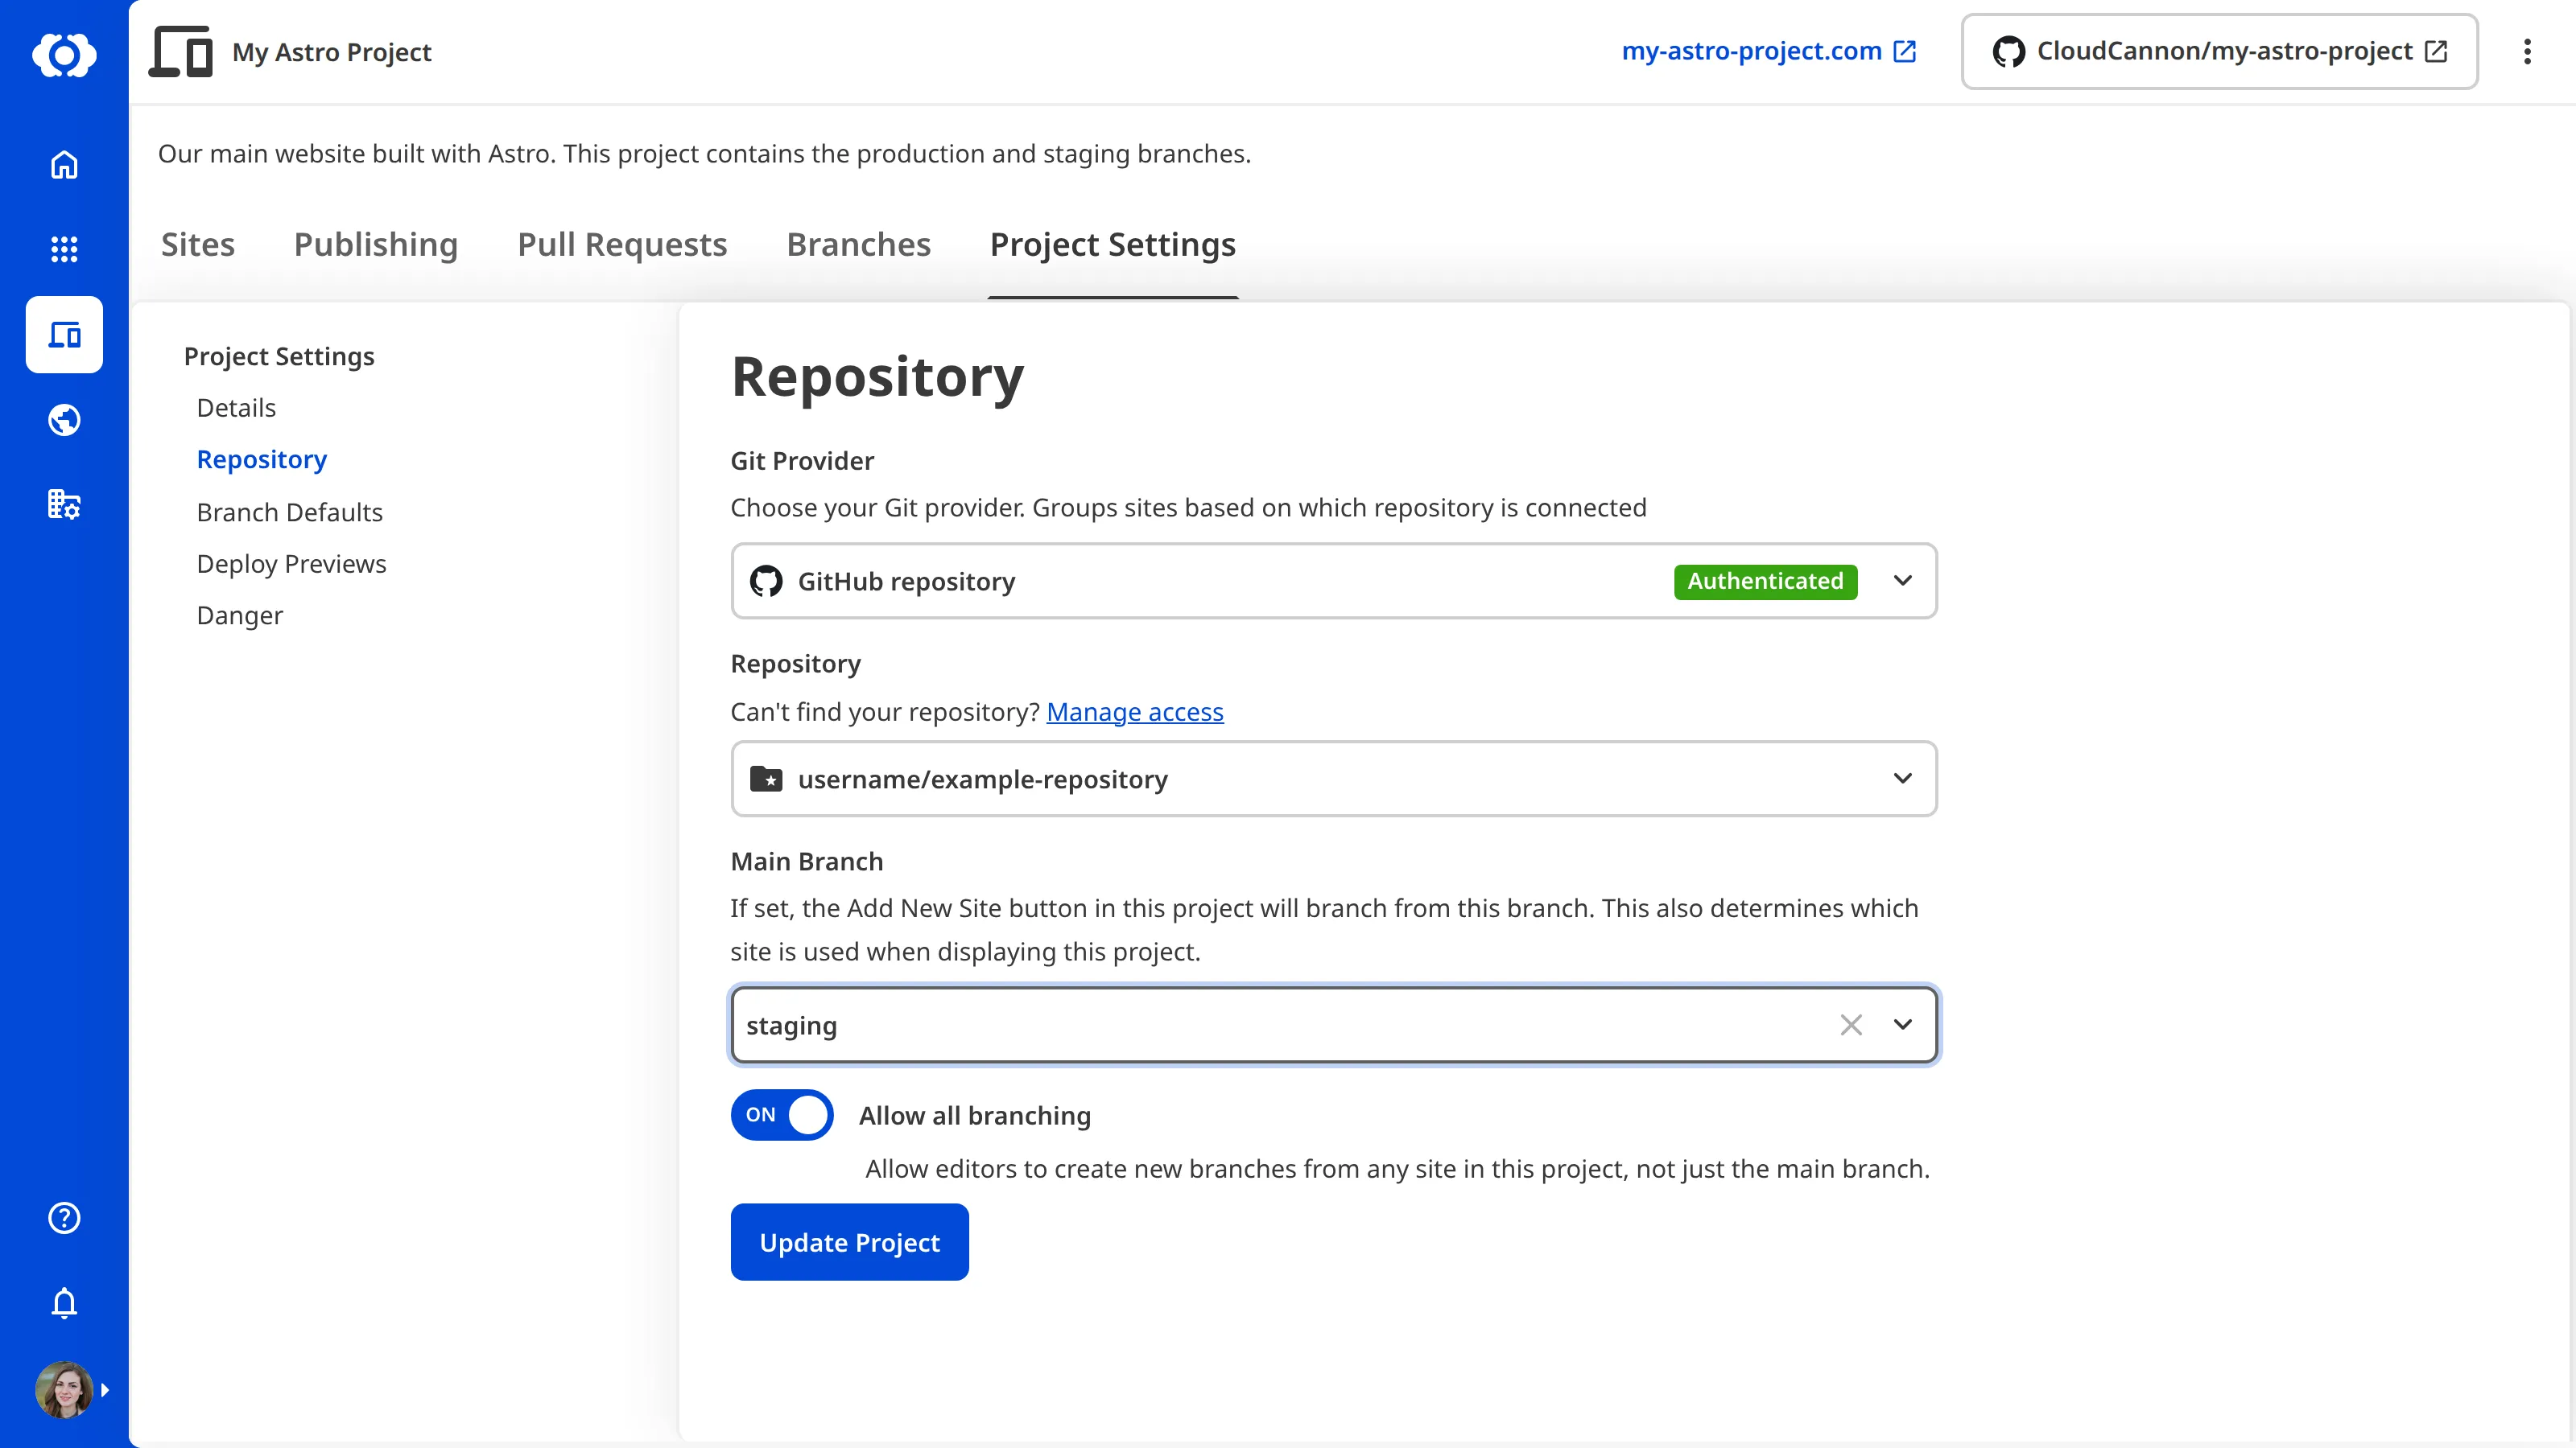
Task: Toggle Allow all branching switch off
Action: (x=782, y=1114)
